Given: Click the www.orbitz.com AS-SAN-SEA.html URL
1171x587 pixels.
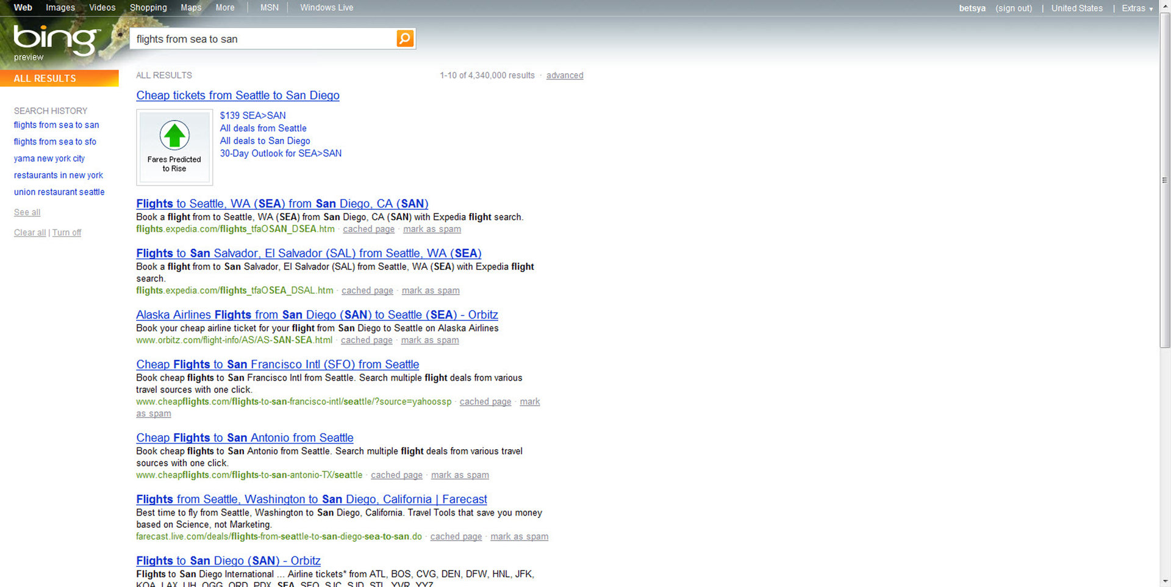Looking at the screenshot, I should [x=234, y=340].
